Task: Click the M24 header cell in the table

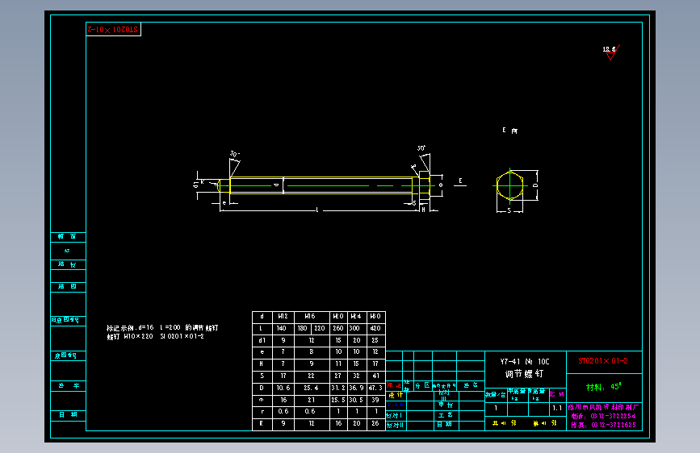Action: 356,316
